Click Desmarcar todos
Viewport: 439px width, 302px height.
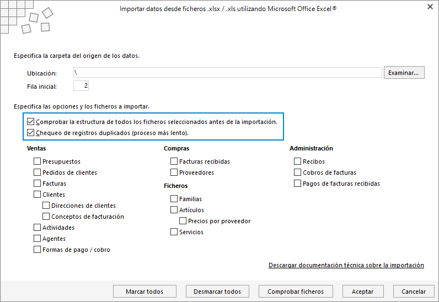(x=217, y=292)
